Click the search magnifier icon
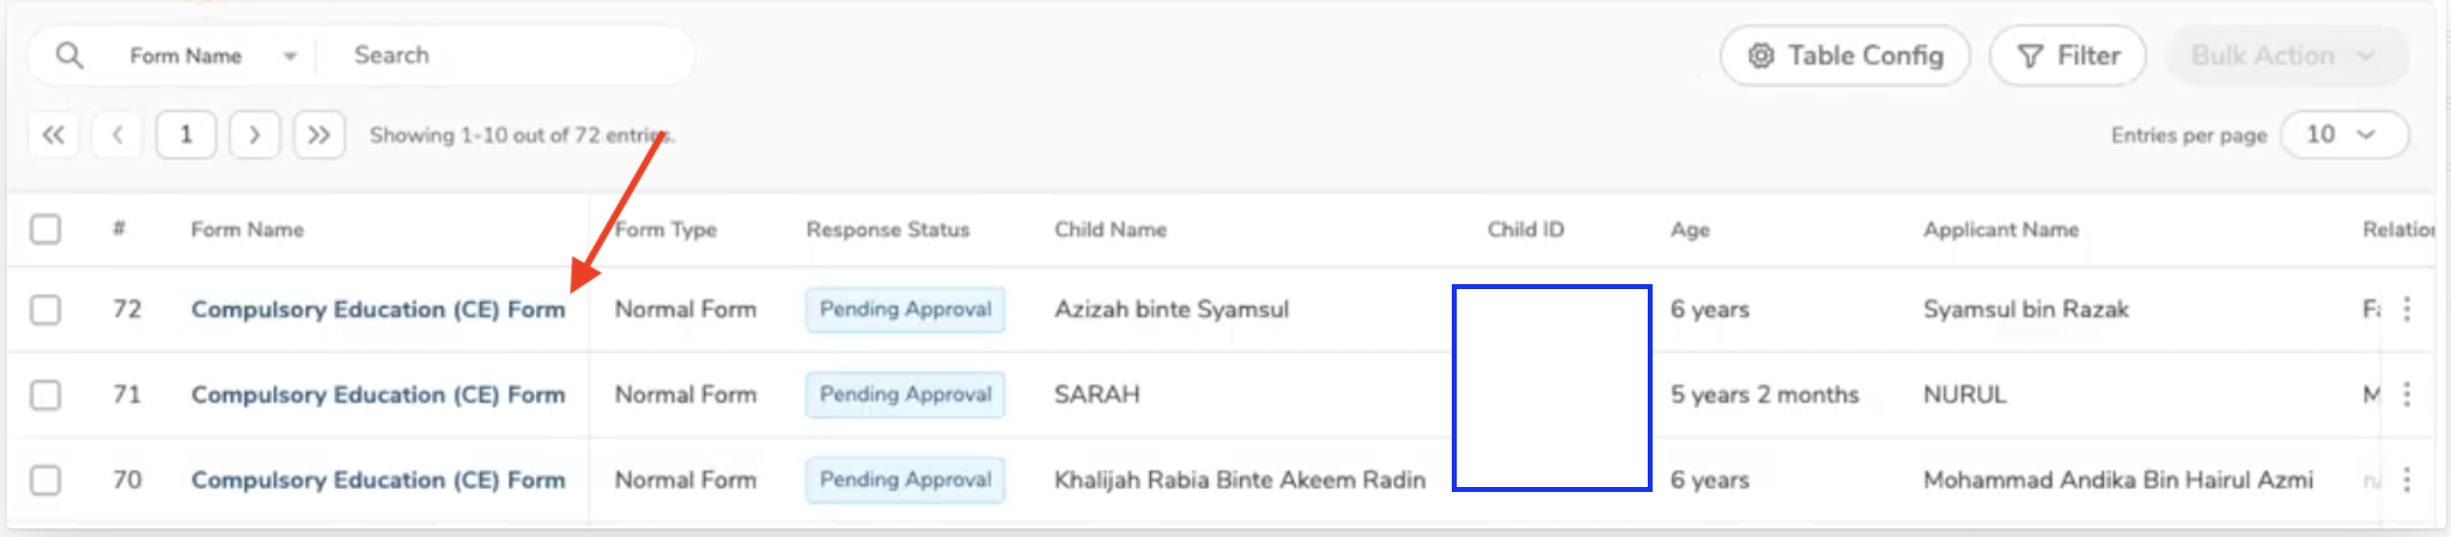 pos(70,56)
